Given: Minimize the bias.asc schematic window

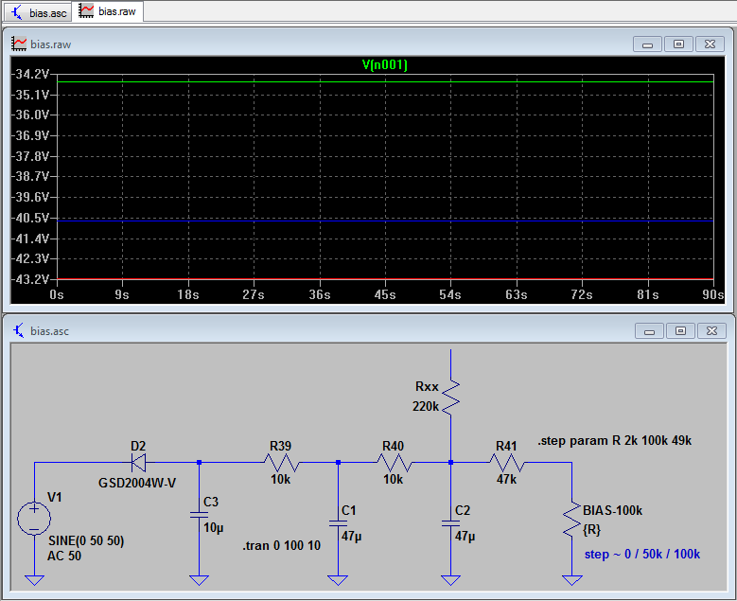Looking at the screenshot, I should (649, 330).
